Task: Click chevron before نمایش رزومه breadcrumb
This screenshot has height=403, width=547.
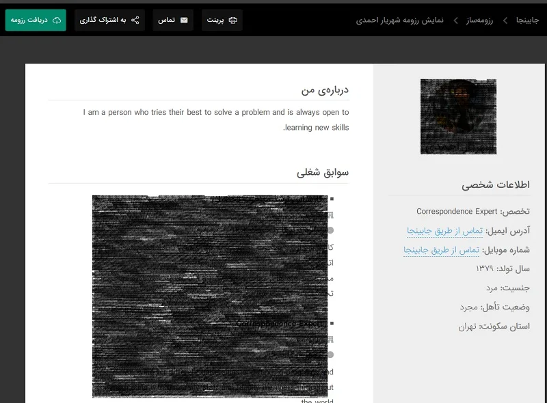Action: point(455,20)
